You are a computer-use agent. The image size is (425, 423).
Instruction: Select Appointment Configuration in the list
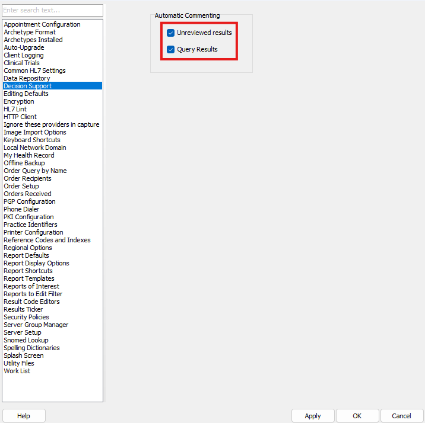click(x=42, y=24)
